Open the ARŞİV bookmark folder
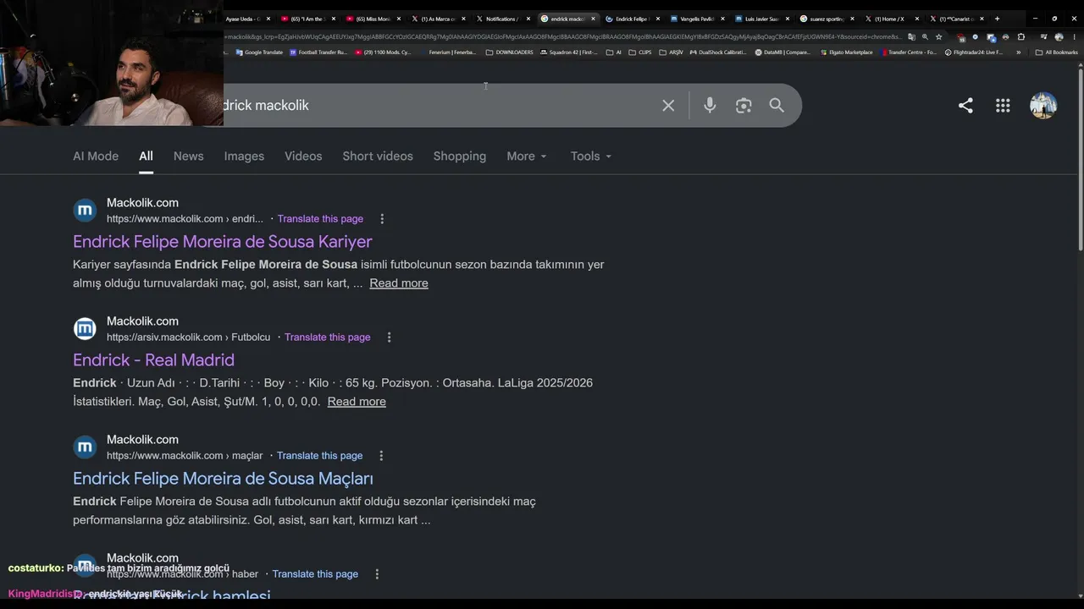The height and width of the screenshot is (609, 1084). pos(671,52)
